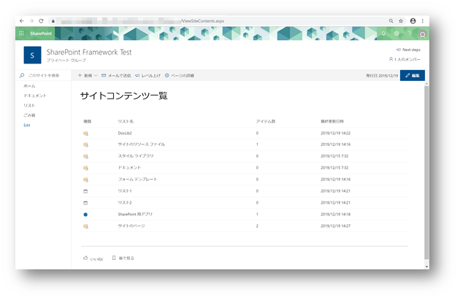Open the user account picture in header
460x300 pixels.
pos(423,34)
